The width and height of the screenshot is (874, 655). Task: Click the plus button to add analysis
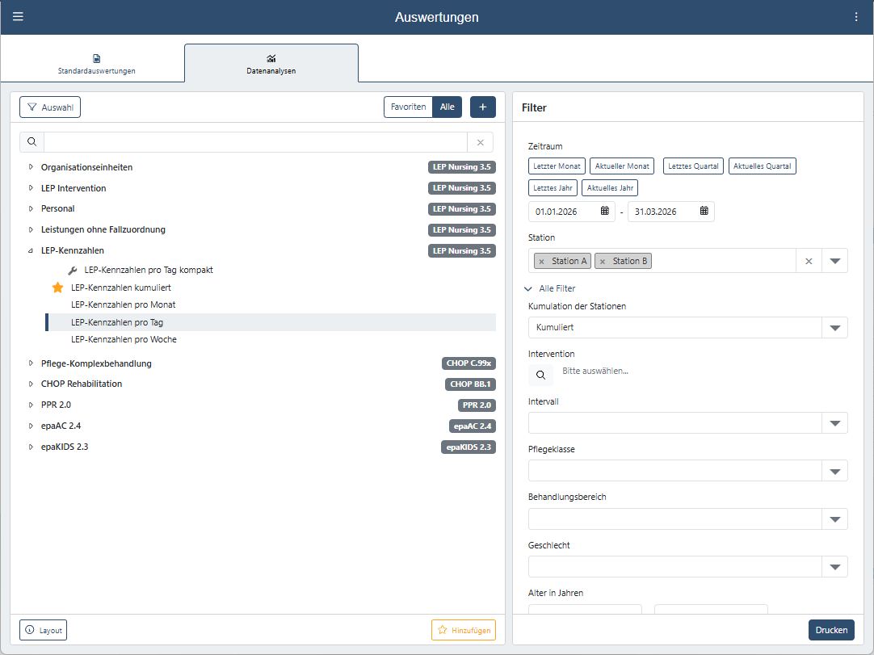click(x=482, y=107)
